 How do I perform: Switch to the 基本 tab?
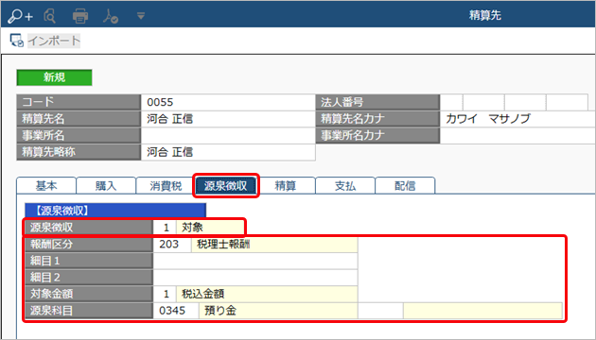46,185
